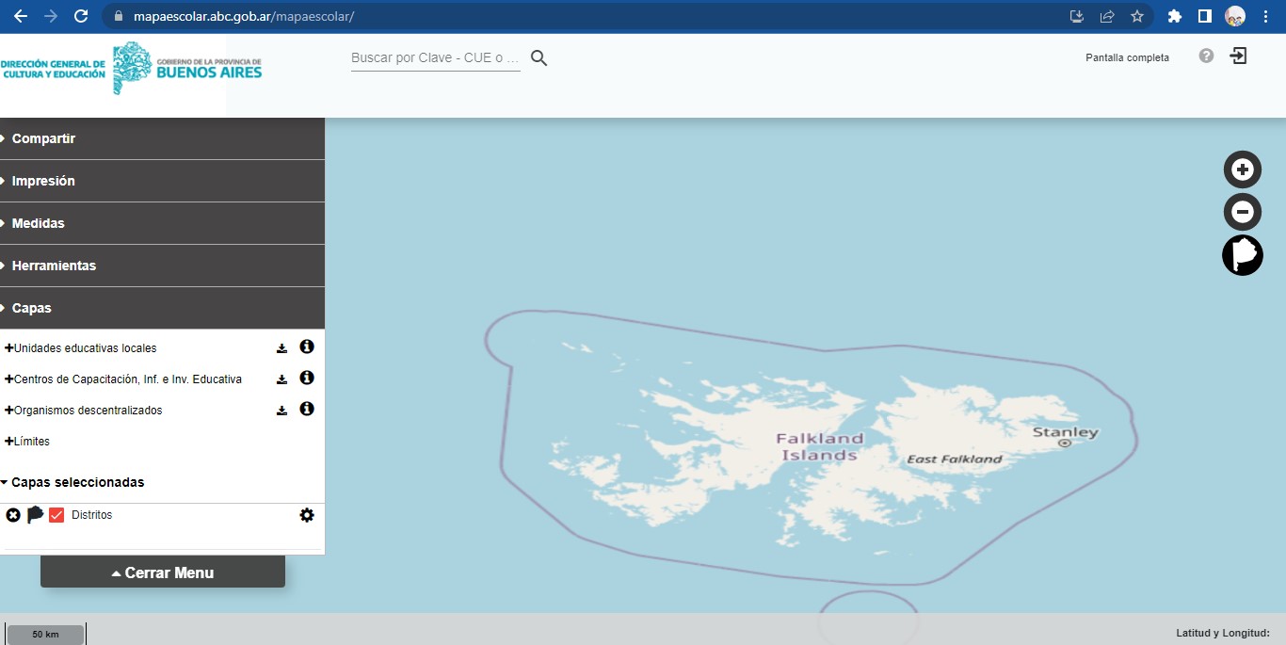Expand the Límites layer group

[x=27, y=442]
